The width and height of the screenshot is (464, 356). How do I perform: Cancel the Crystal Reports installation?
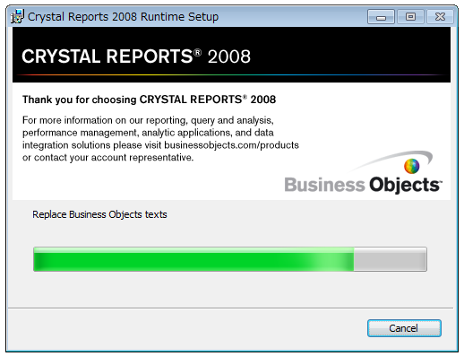(404, 328)
